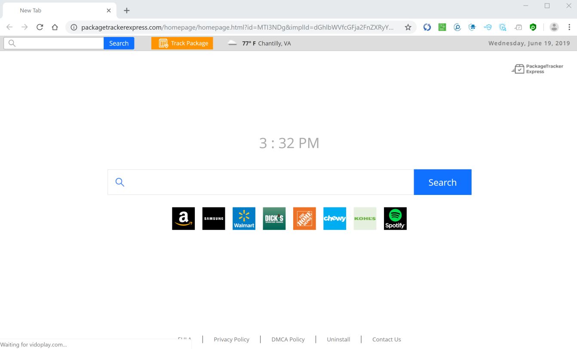Open the Privacy Policy link

coord(231,339)
